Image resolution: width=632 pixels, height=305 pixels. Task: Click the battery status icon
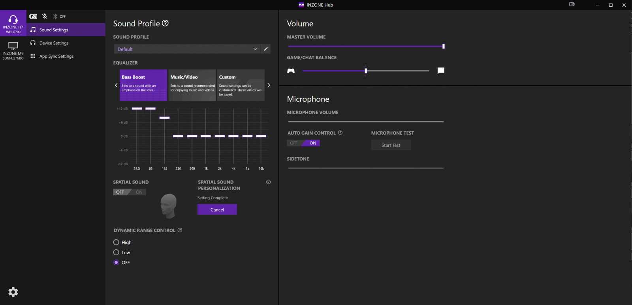pos(33,17)
